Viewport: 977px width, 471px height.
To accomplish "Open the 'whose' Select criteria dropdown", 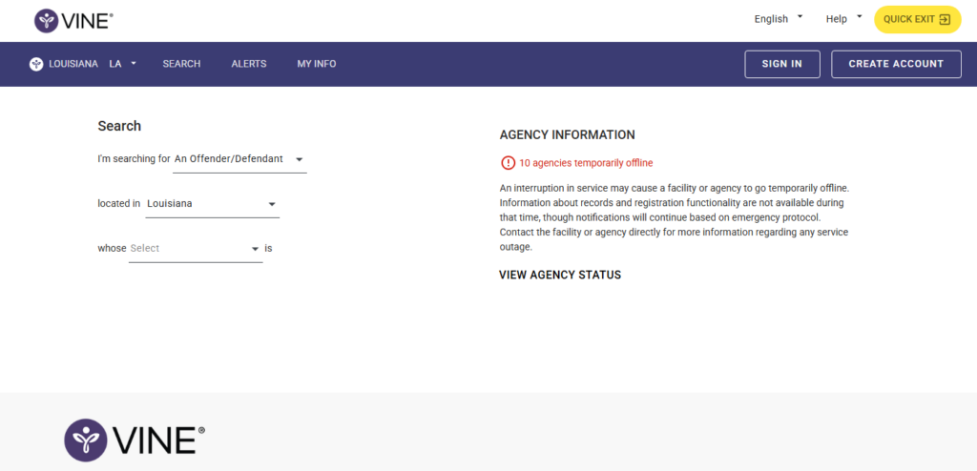I will (195, 249).
